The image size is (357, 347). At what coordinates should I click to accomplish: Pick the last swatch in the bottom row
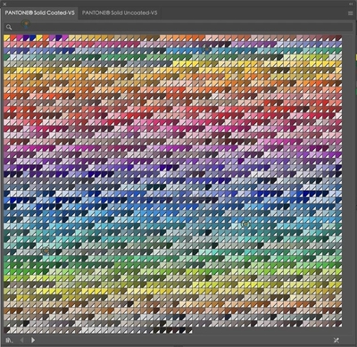tap(189, 330)
